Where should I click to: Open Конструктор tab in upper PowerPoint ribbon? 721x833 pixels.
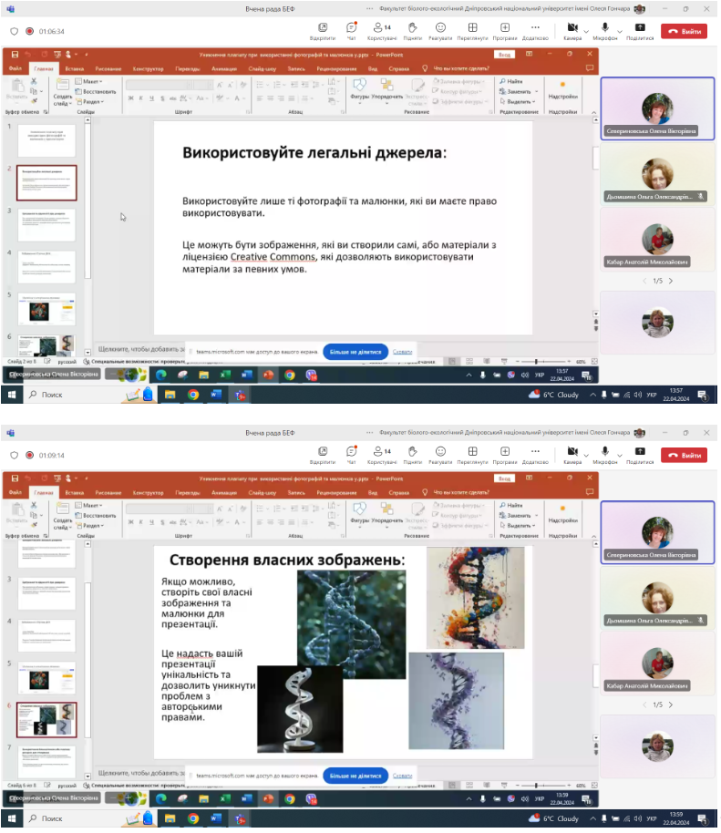tap(148, 68)
